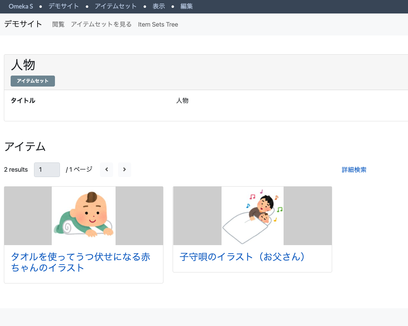The height and width of the screenshot is (326, 408).
Task: Open the 編集 menu item
Action: pyautogui.click(x=186, y=6)
